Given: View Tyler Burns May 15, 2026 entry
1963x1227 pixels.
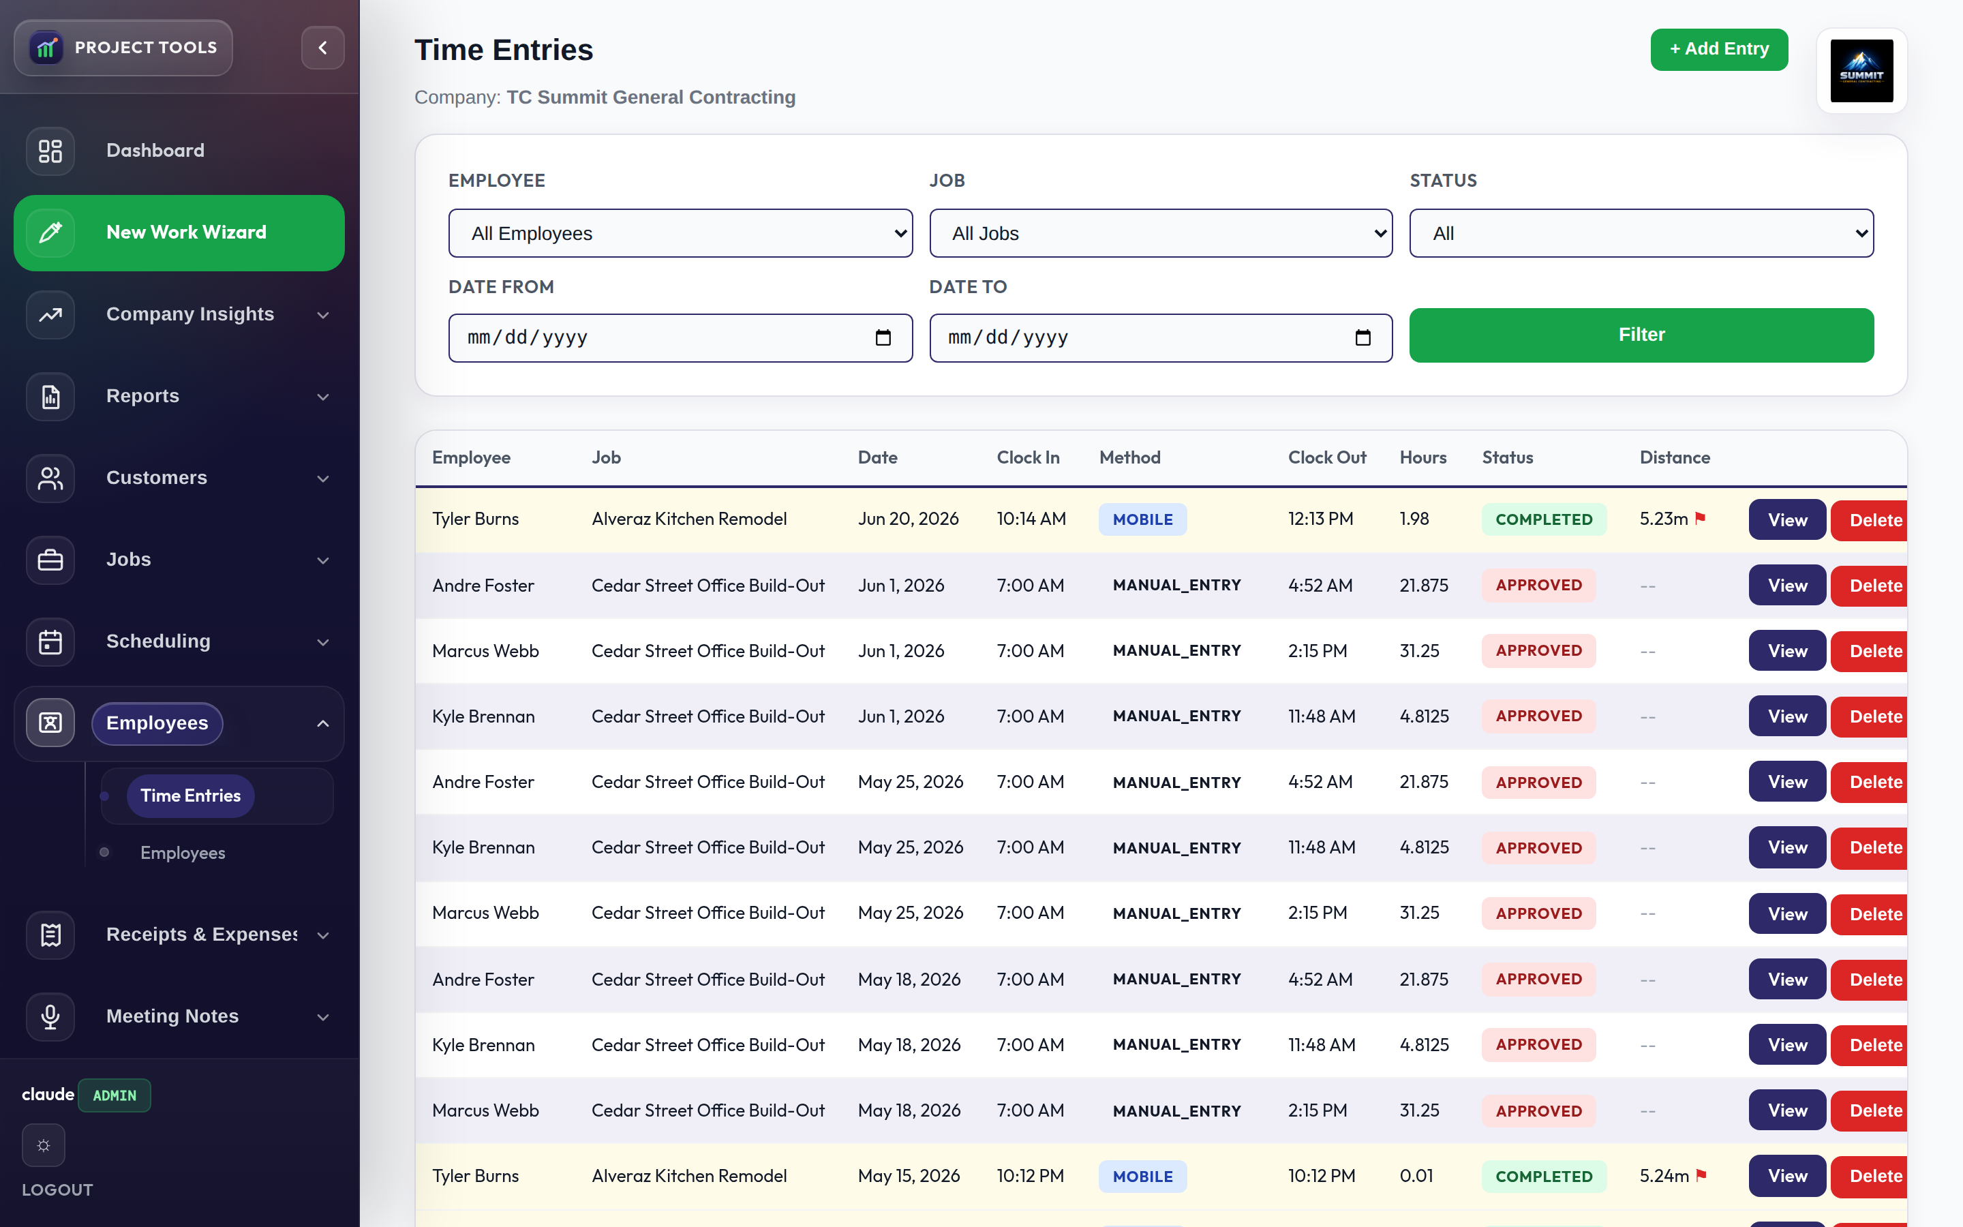Looking at the screenshot, I should [x=1787, y=1176].
